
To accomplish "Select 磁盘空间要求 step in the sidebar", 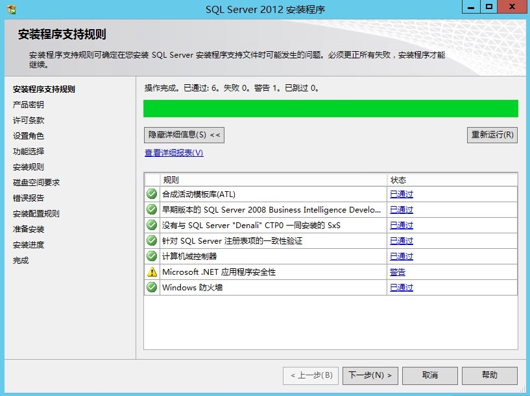I will tap(36, 182).
